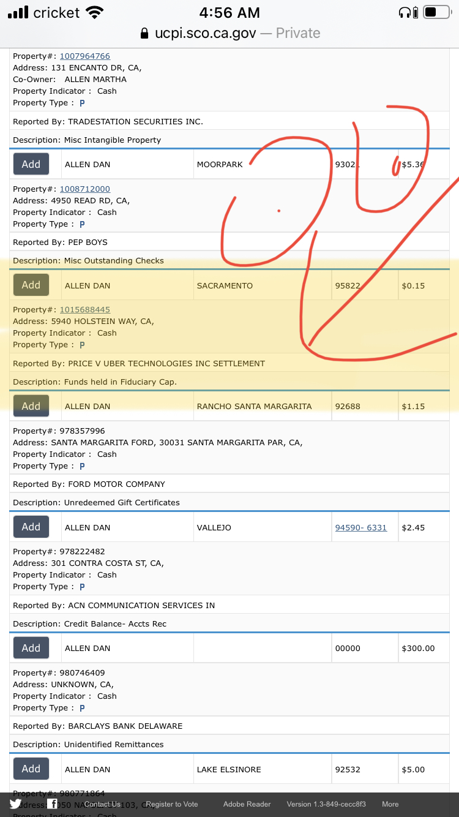Add the ALLEN DAN Moorpark property
Viewport: 459px width, 817px height.
point(31,164)
